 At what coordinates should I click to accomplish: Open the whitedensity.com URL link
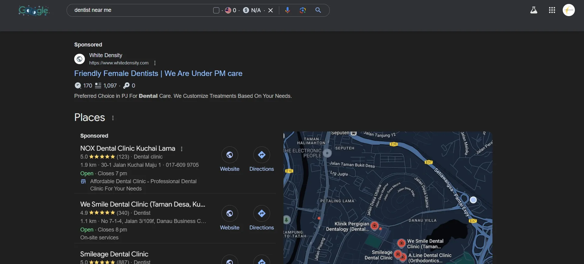(119, 63)
